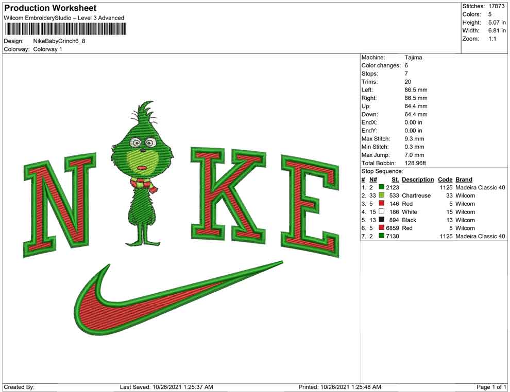This screenshot has width=510, height=392.
Task: Click the machine value 'Tajima'
Action: tap(413, 57)
